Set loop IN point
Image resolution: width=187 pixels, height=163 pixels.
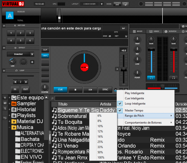point(15,89)
